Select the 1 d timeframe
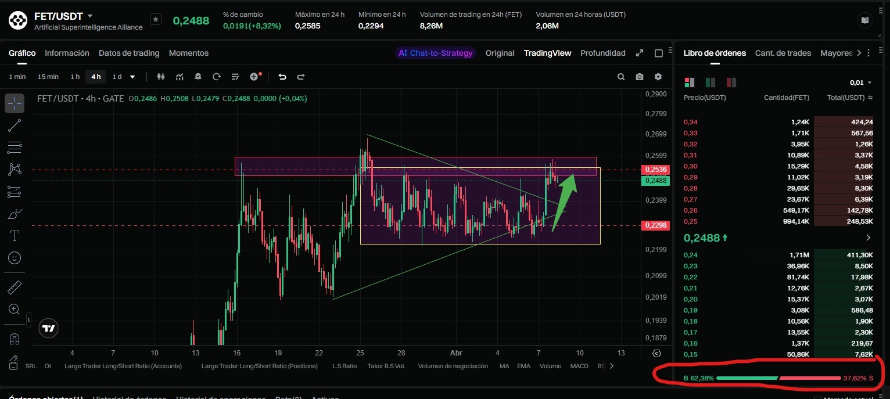 117,77
